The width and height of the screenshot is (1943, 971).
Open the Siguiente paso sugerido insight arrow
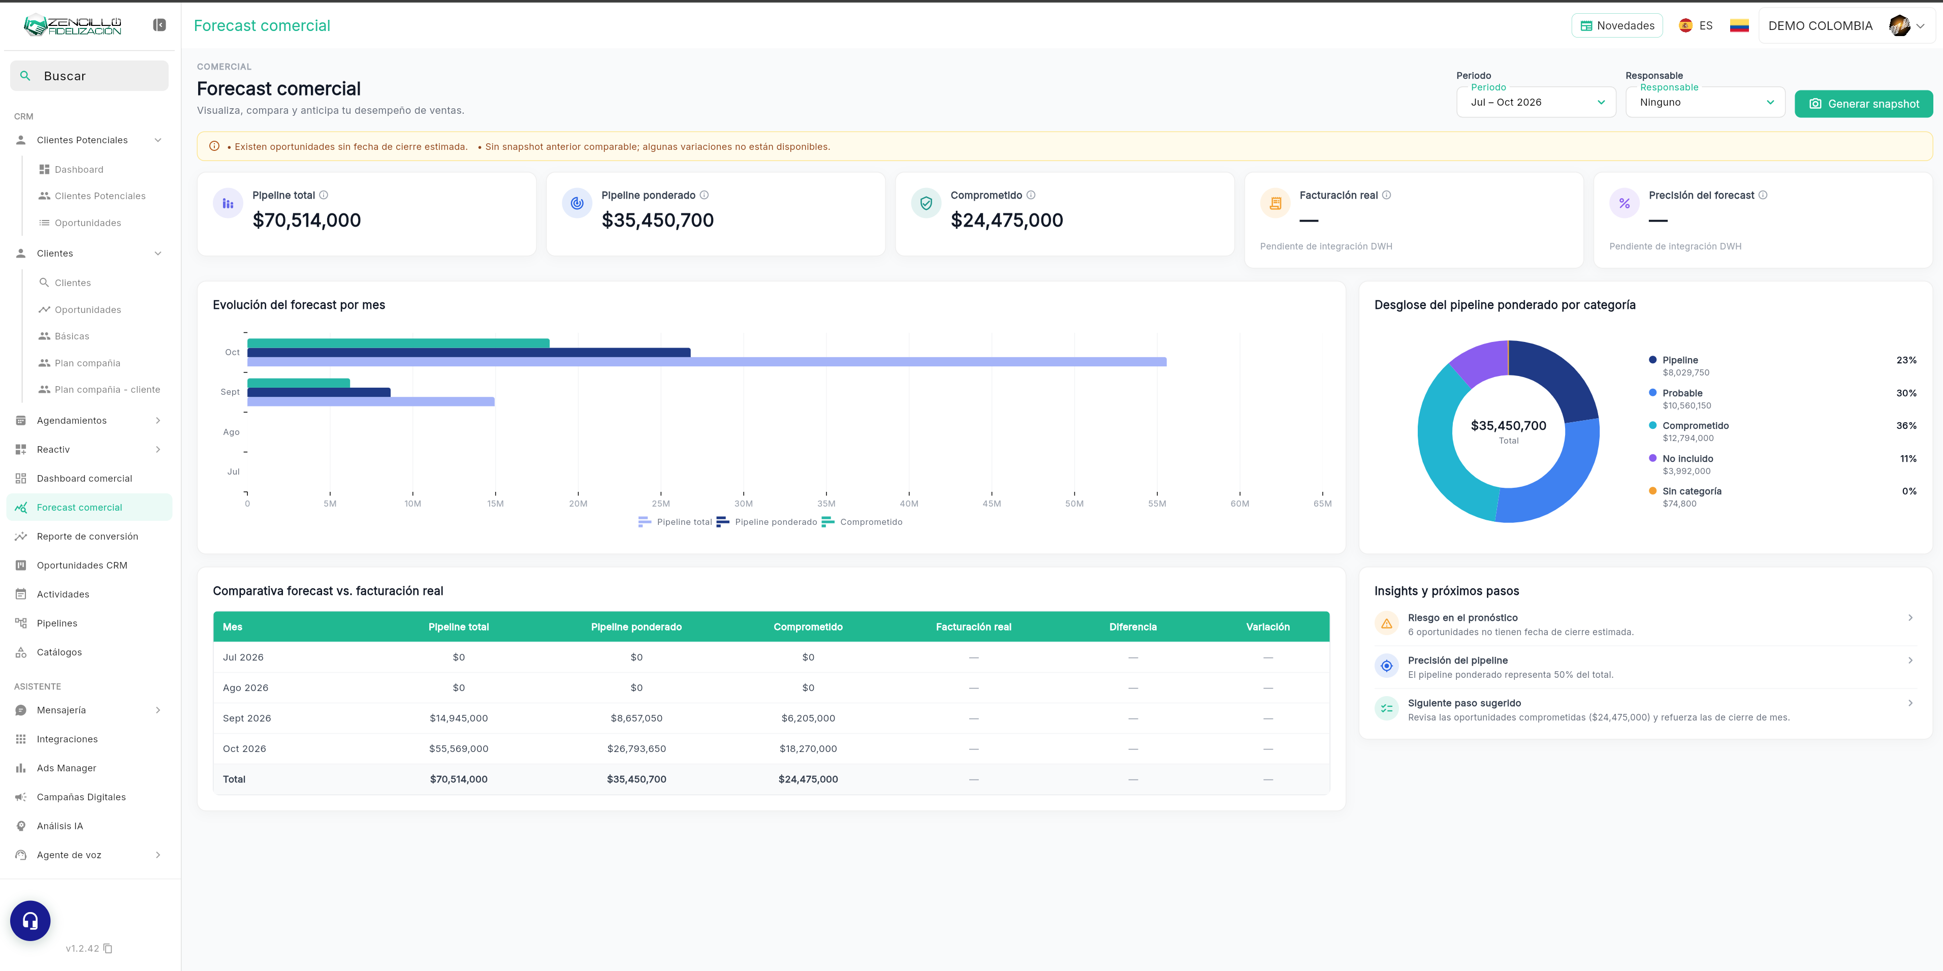[1910, 703]
